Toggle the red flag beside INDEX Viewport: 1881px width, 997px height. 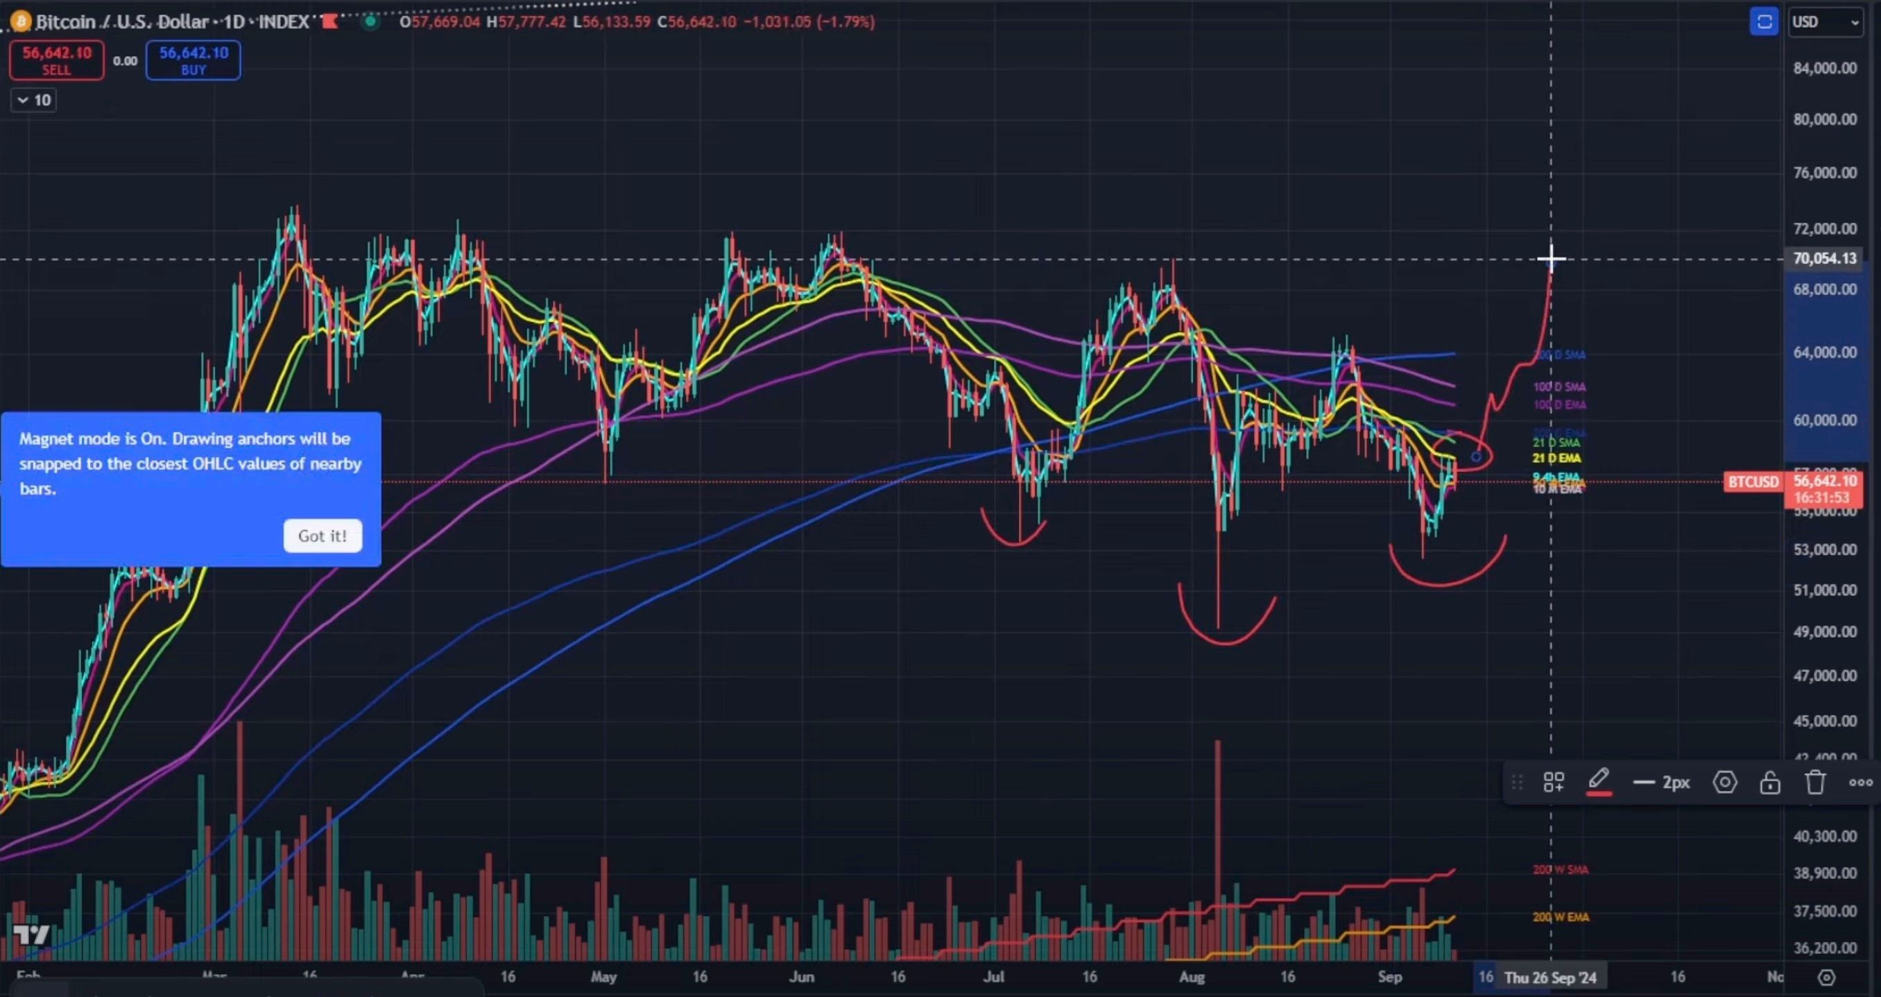[330, 22]
